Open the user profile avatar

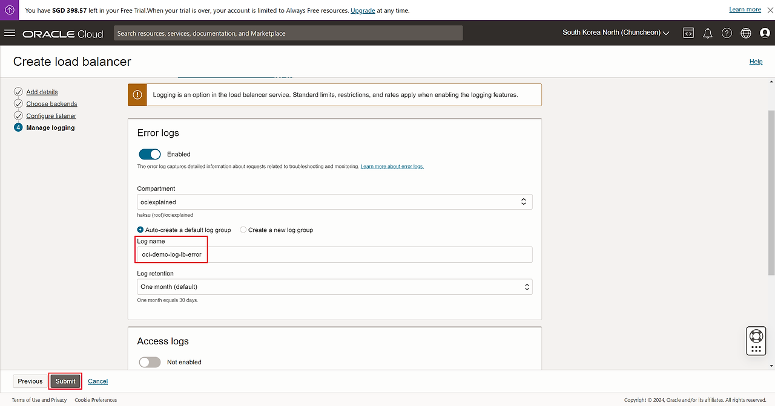(765, 33)
